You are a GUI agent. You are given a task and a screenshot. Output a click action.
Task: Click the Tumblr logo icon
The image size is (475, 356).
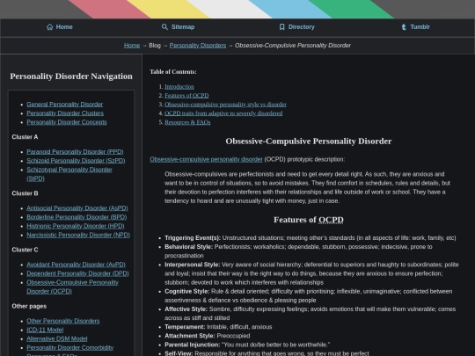(x=404, y=27)
